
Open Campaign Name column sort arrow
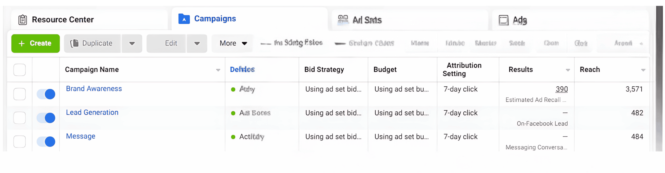pyautogui.click(x=218, y=70)
